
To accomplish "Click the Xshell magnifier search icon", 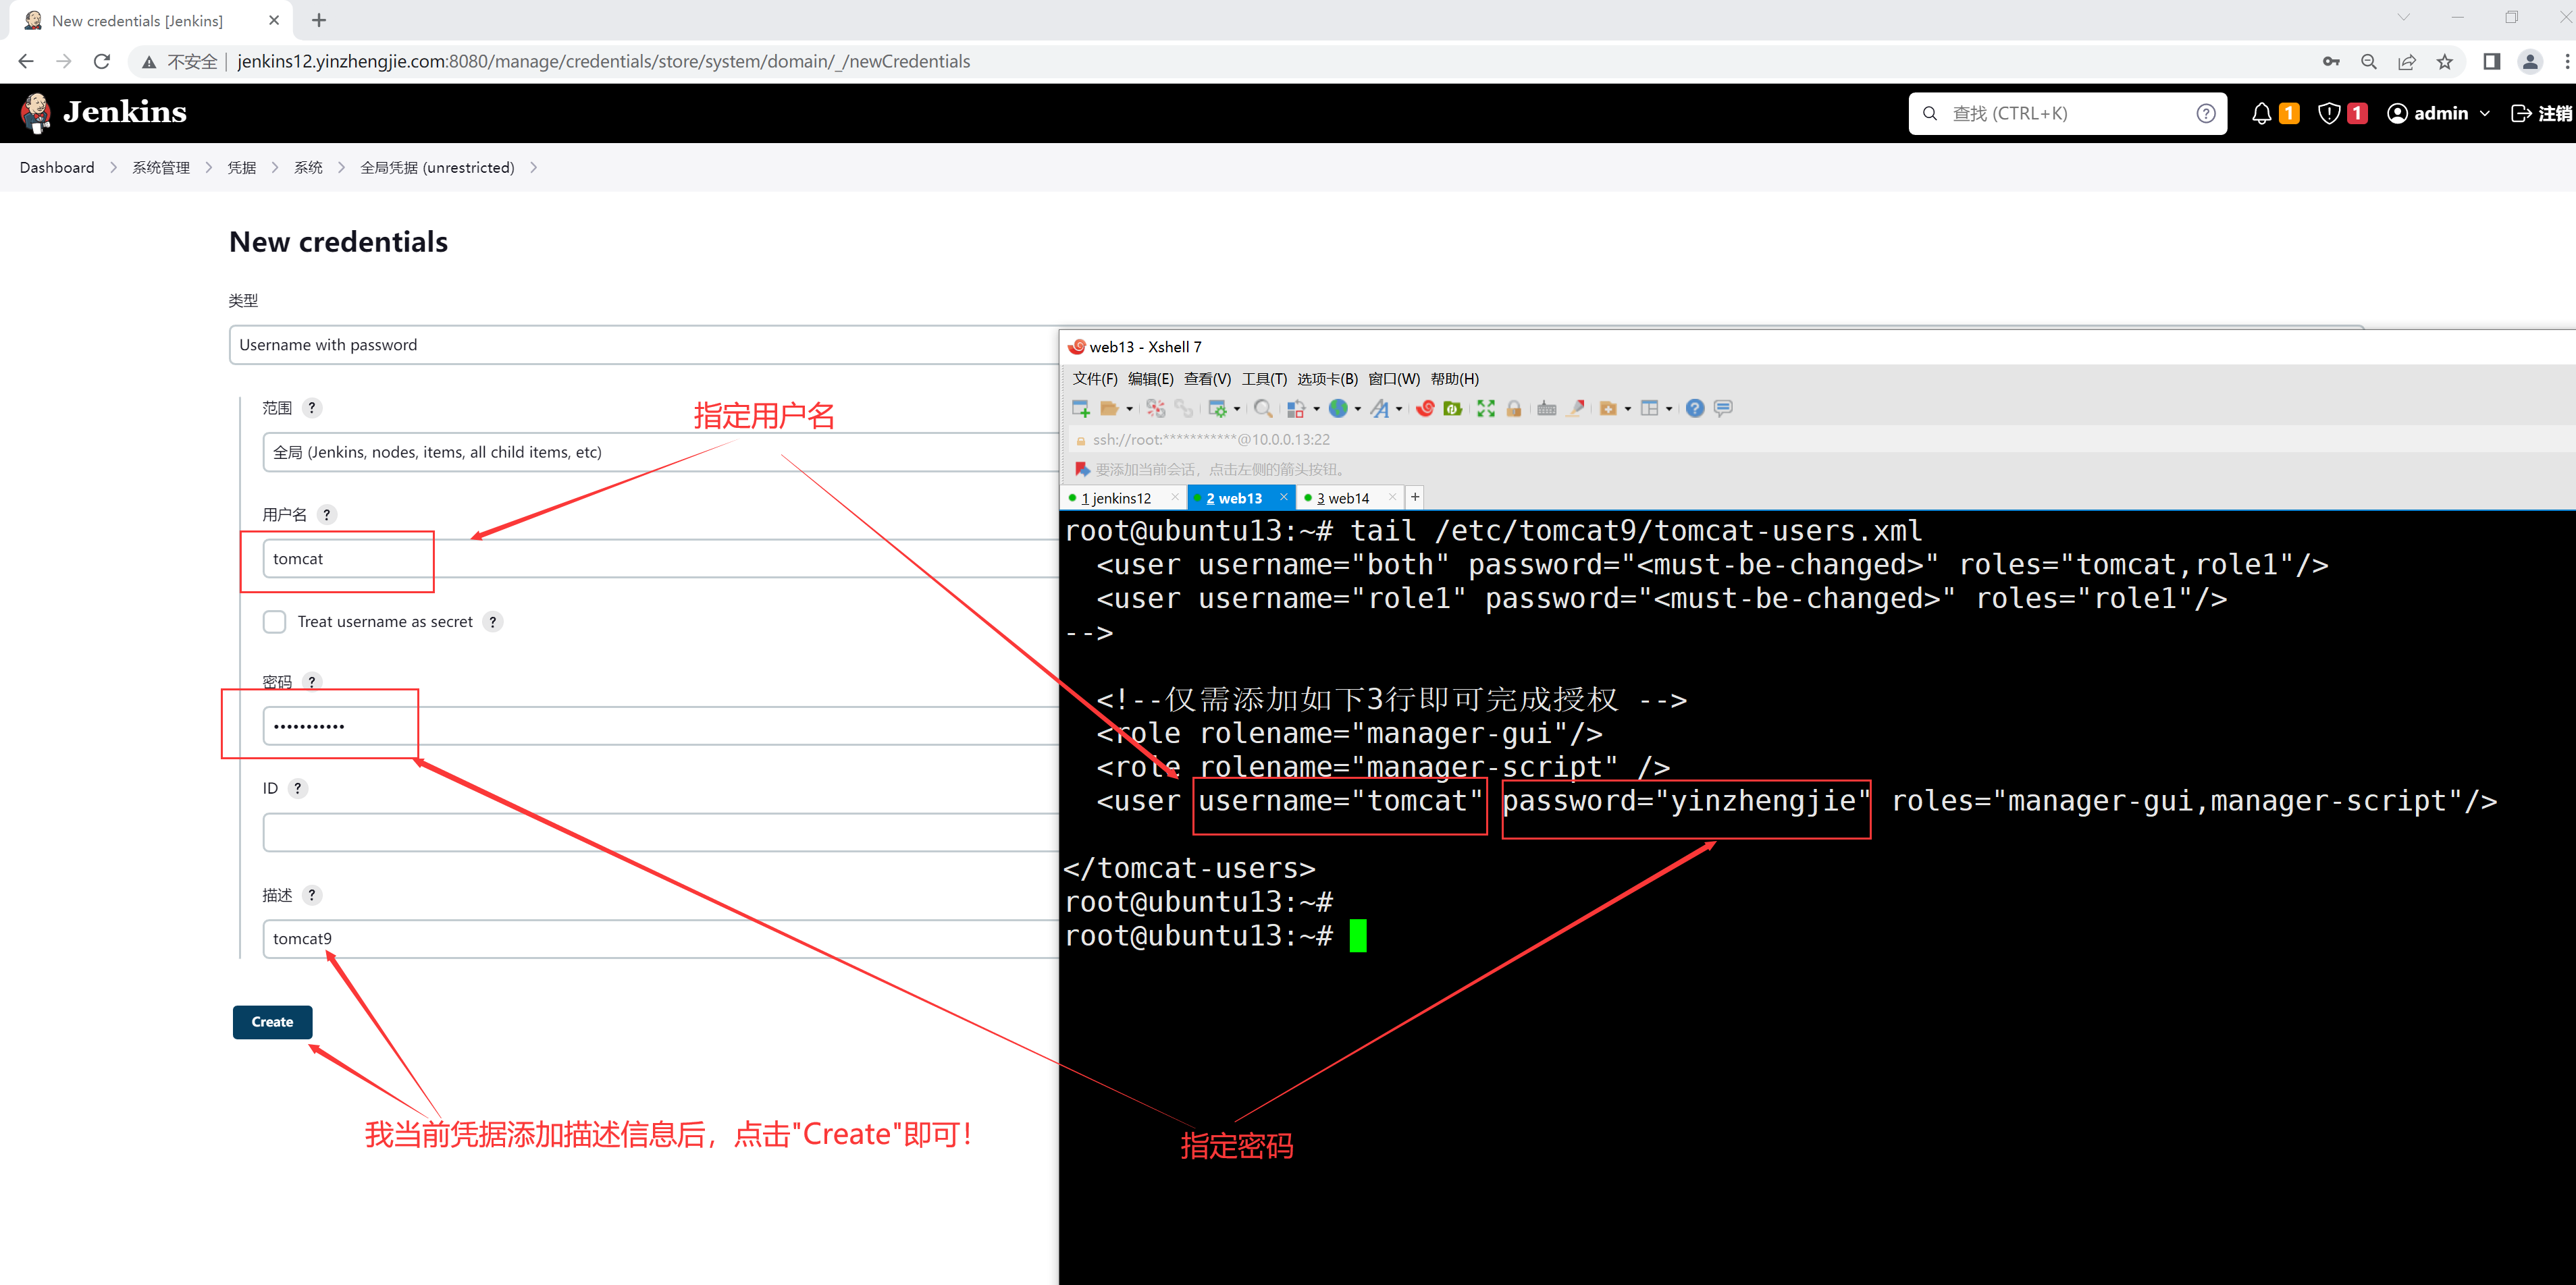I will [1263, 409].
